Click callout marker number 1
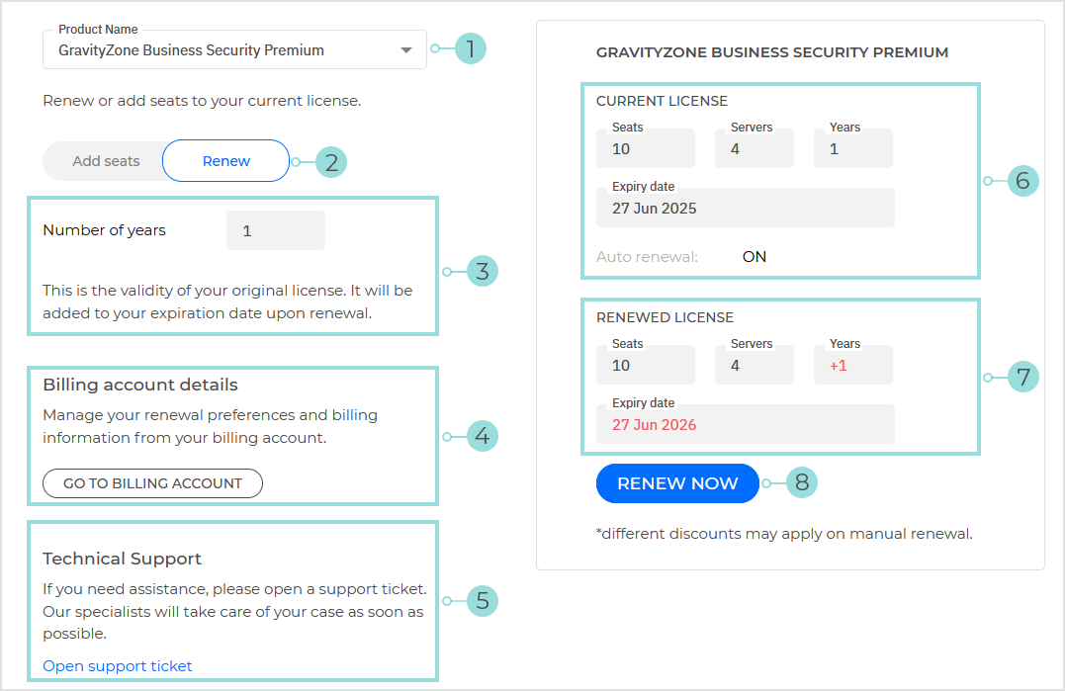This screenshot has height=691, width=1065. (471, 48)
